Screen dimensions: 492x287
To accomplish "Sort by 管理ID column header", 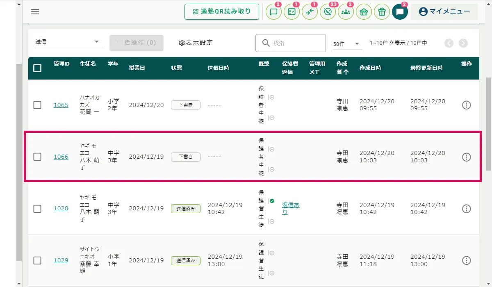I will 61,64.
